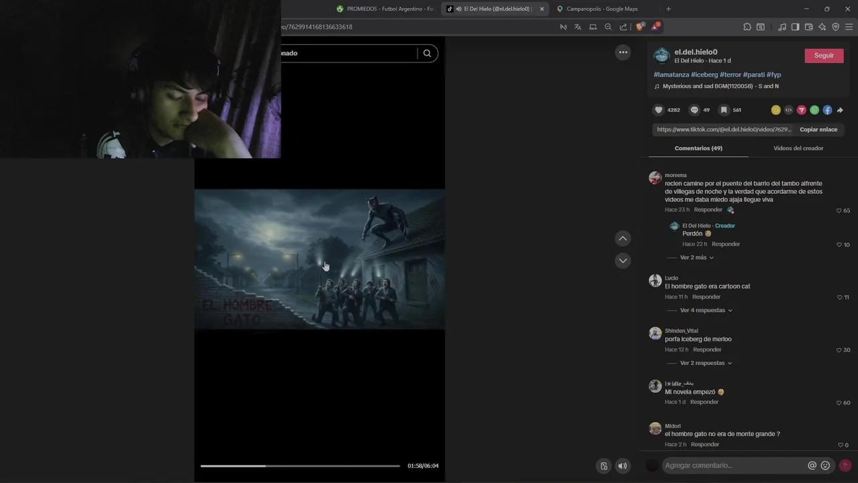Share to Facebook icon
This screenshot has height=483, width=858.
pyautogui.click(x=827, y=110)
